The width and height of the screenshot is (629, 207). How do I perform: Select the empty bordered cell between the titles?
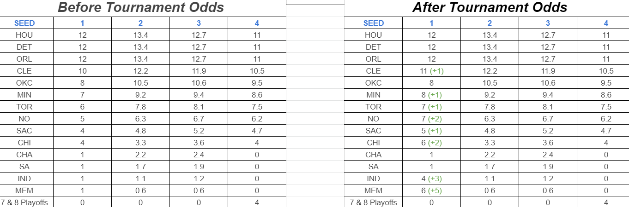pyautogui.click(x=315, y=2)
